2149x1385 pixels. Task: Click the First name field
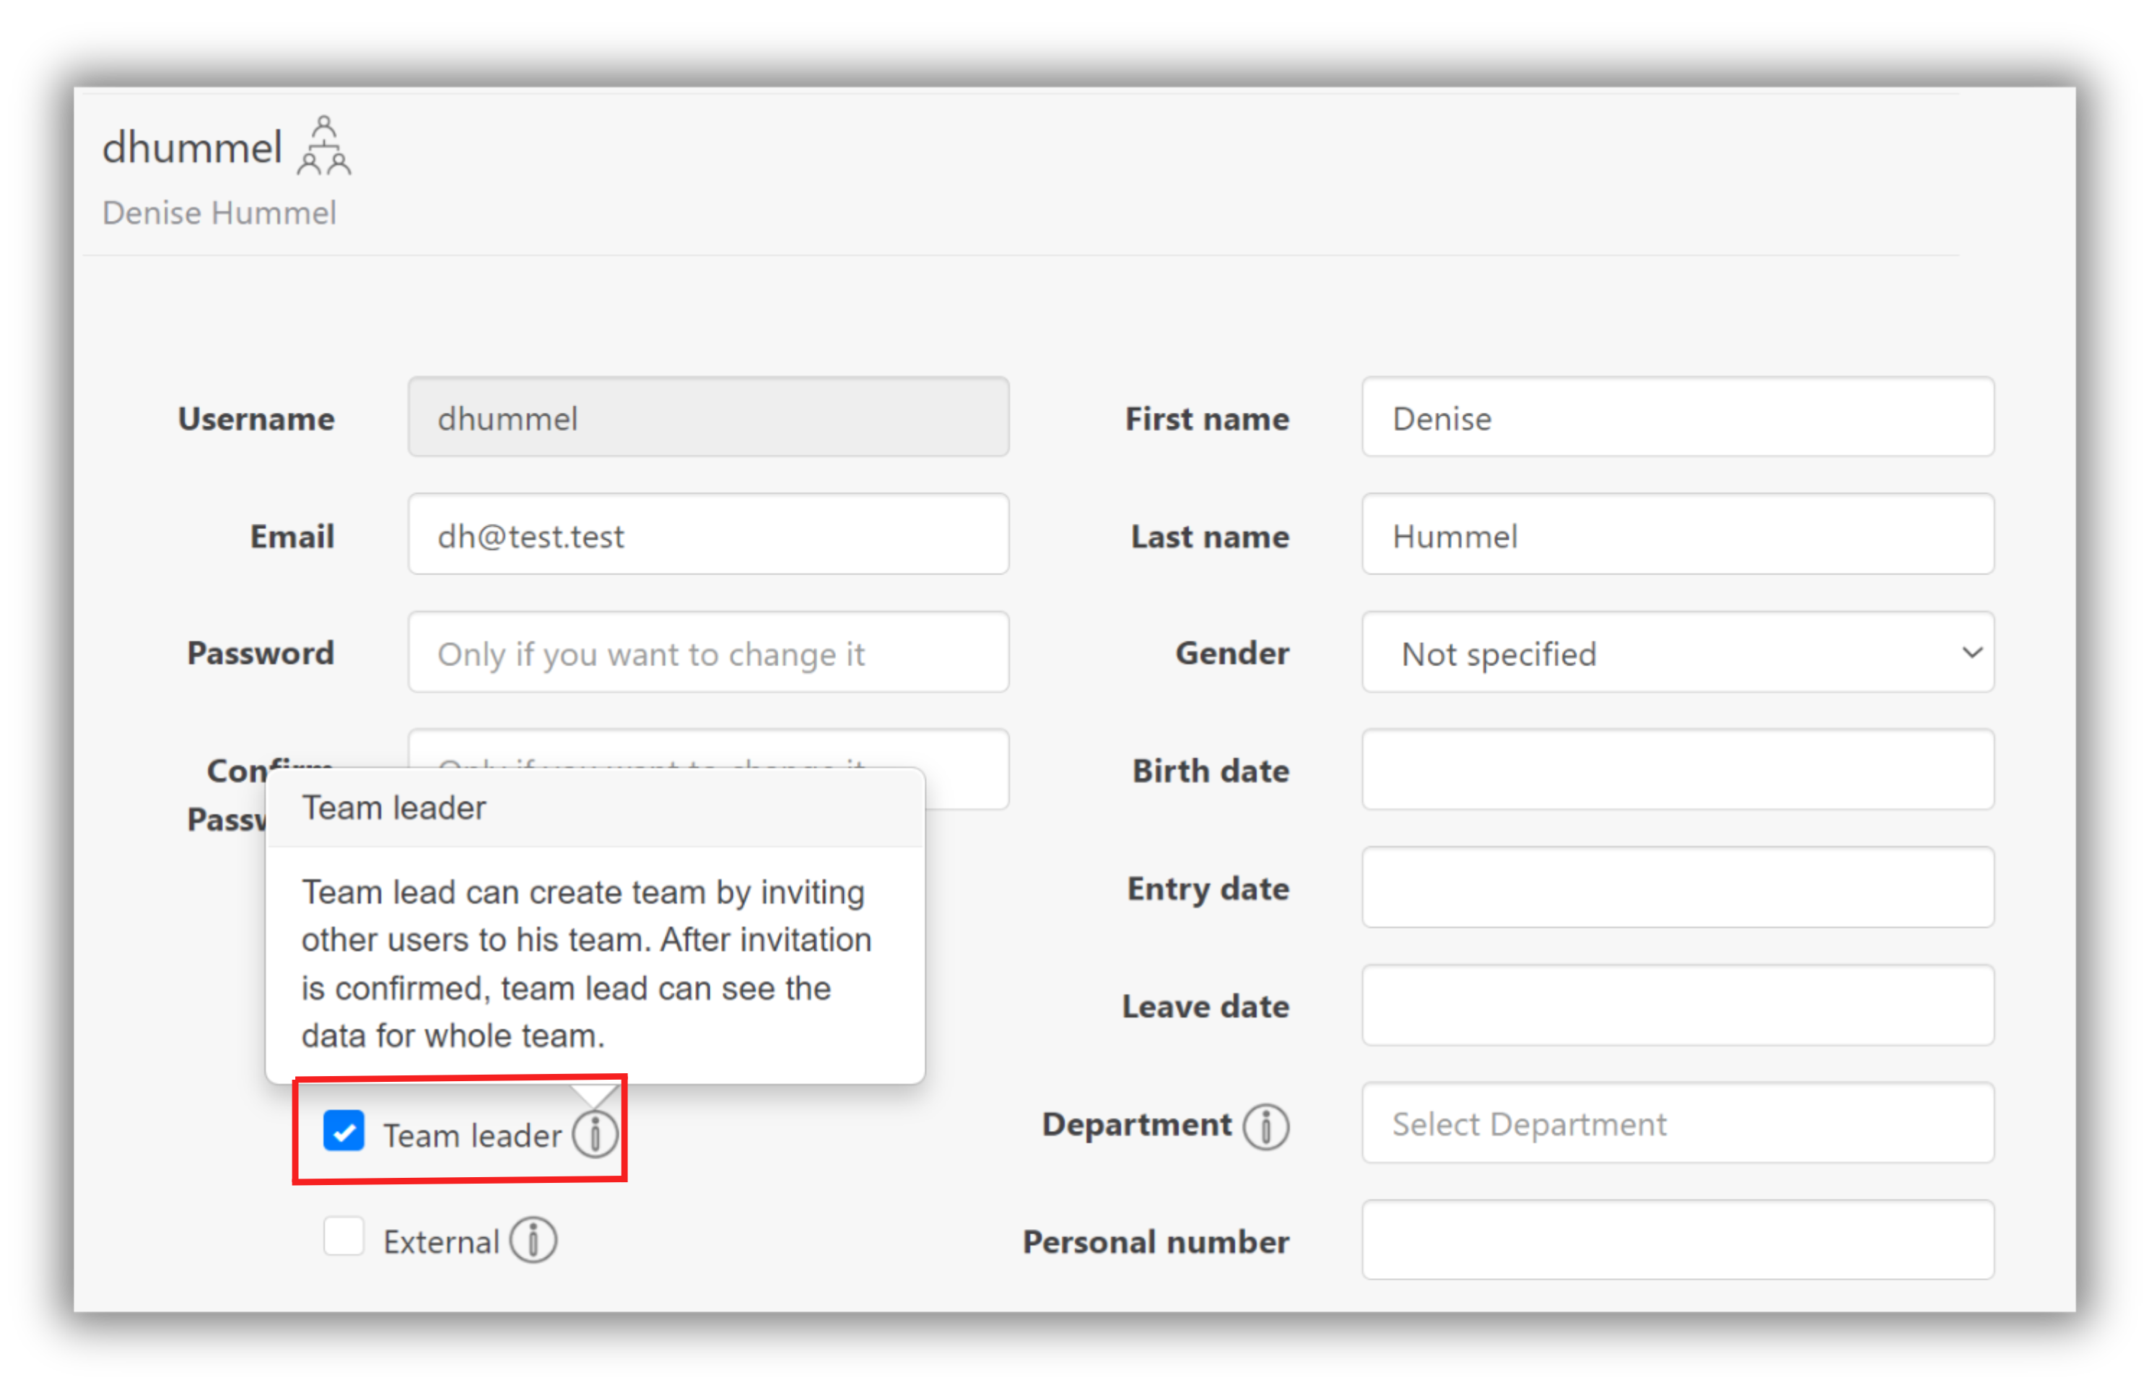click(1677, 418)
